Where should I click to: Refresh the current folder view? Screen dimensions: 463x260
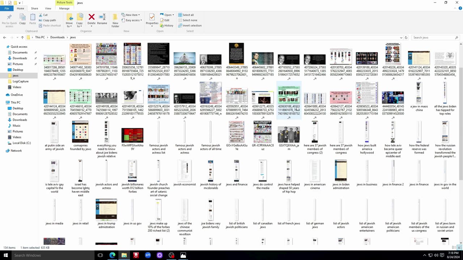point(406,38)
